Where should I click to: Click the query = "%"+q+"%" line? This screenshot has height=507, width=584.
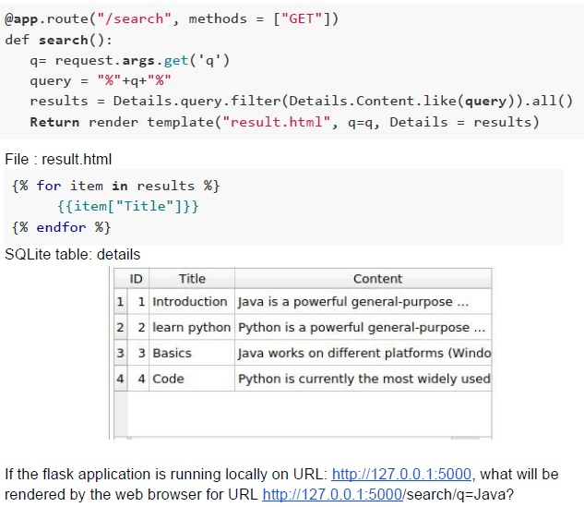pyautogui.click(x=101, y=80)
